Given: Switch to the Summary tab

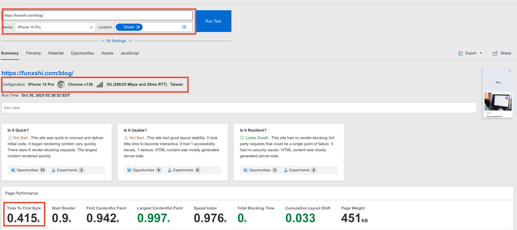Looking at the screenshot, I should click(10, 53).
